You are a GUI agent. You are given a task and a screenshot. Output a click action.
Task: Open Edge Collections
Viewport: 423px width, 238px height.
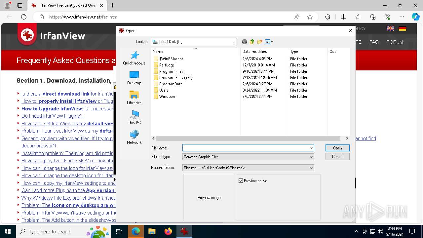pos(373,17)
